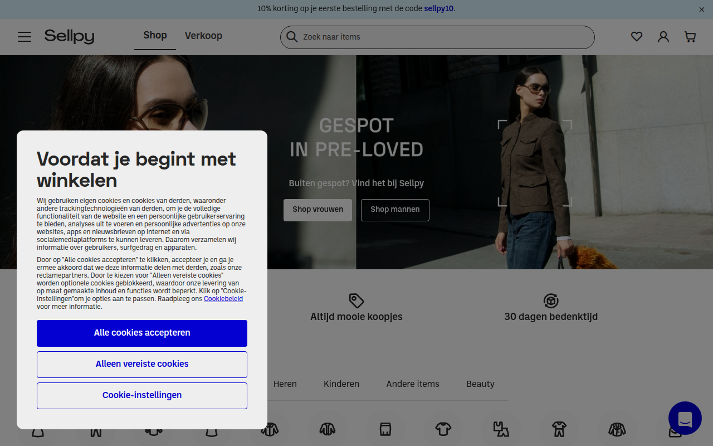The image size is (713, 446).
Task: Click the Shop mannen button
Action: click(395, 210)
